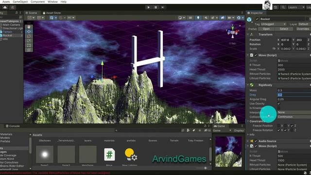Select the combined Transform tool
This screenshot has height=175, width=311.
tap(29, 50)
